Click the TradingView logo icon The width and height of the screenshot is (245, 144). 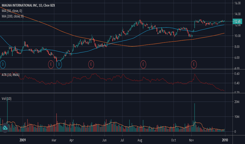pyautogui.click(x=5, y=128)
